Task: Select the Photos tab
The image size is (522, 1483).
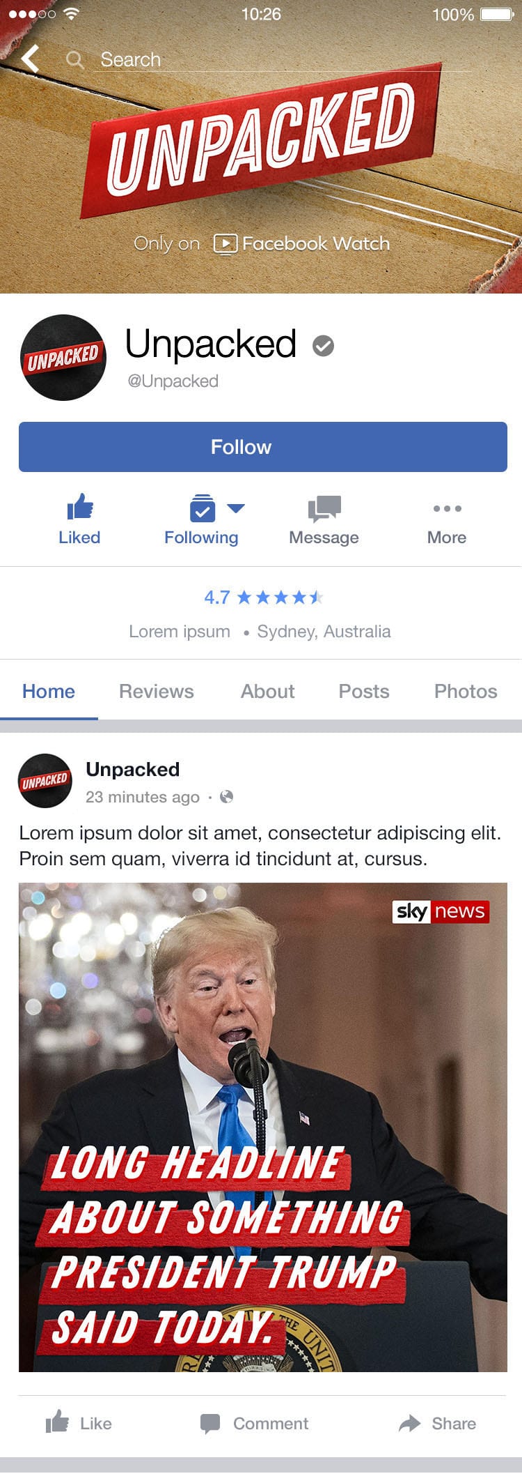Action: 466,691
